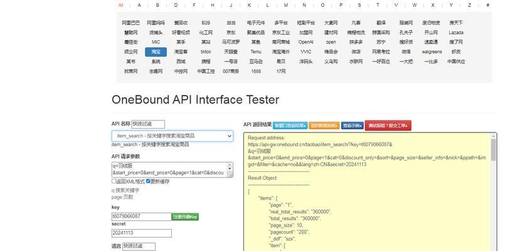Select letter J filter tab
The width and height of the screenshot is (532, 251).
pyautogui.click(x=231, y=5)
